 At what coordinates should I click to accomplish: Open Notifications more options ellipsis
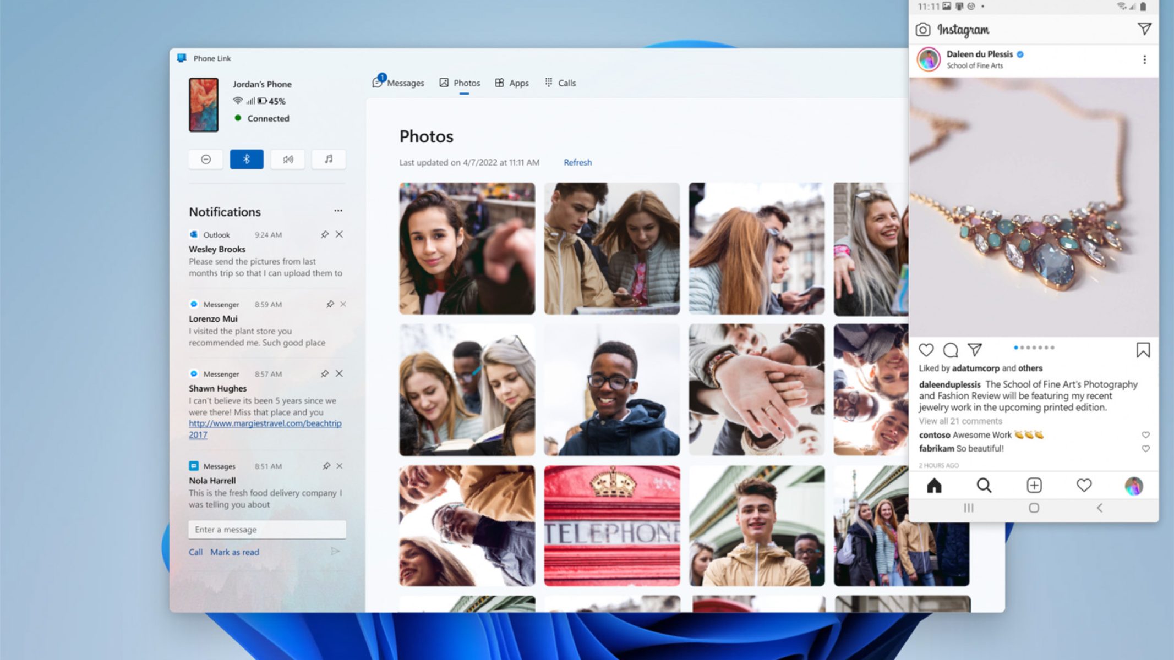(x=338, y=211)
